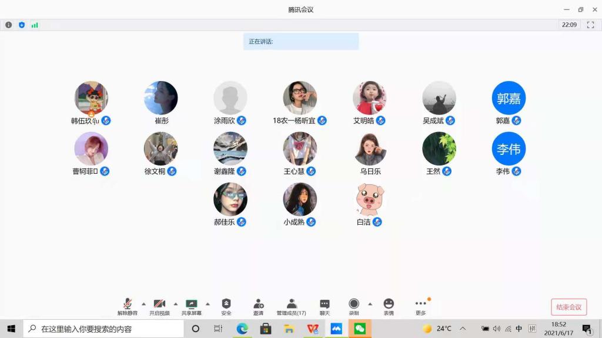The image size is (602, 338).
Task: Select participant 王心慧's avatar
Action: coord(300,148)
